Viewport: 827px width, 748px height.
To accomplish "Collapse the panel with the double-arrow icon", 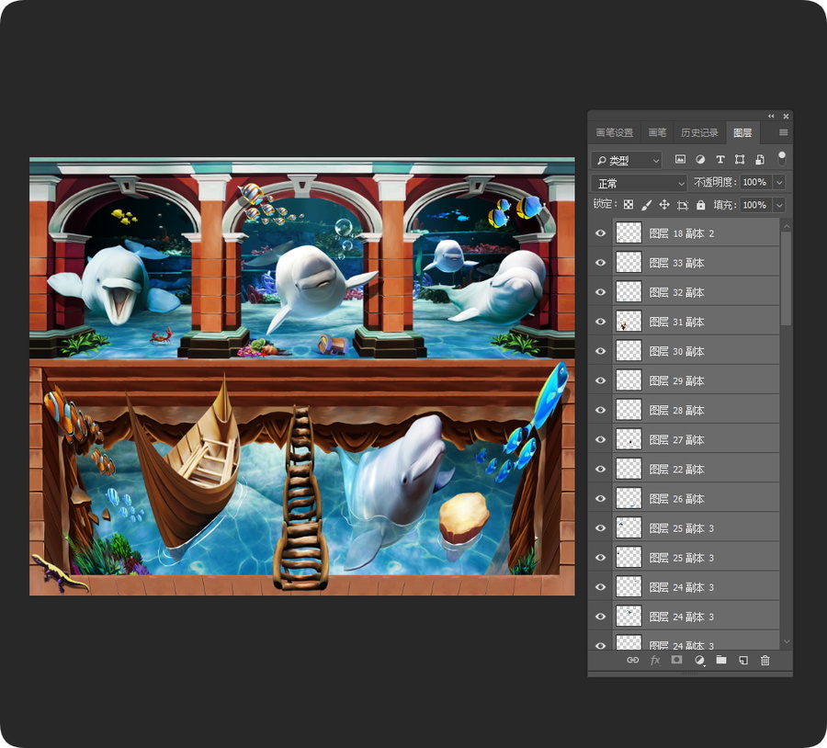I will coord(771,116).
